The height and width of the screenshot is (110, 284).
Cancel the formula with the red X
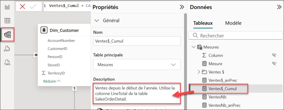pos(22,7)
